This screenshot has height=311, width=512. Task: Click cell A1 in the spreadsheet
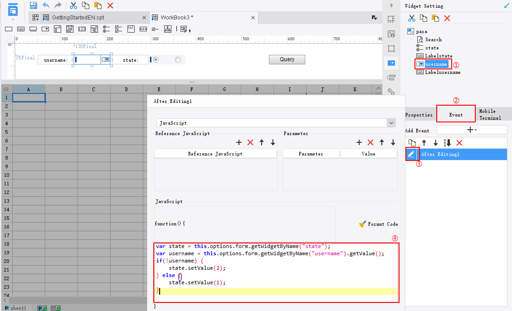point(29,97)
